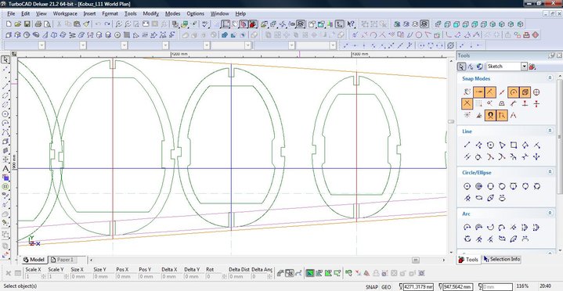Select the Text tool in left toolbar
Screen dimensions: 563x291
5,168
